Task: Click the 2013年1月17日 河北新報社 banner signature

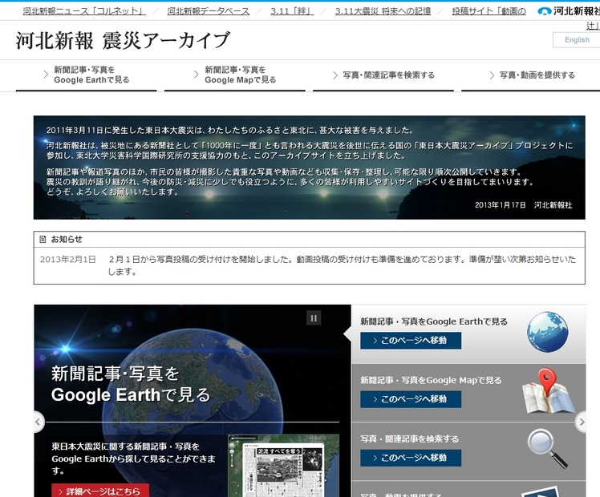Action: 523,205
